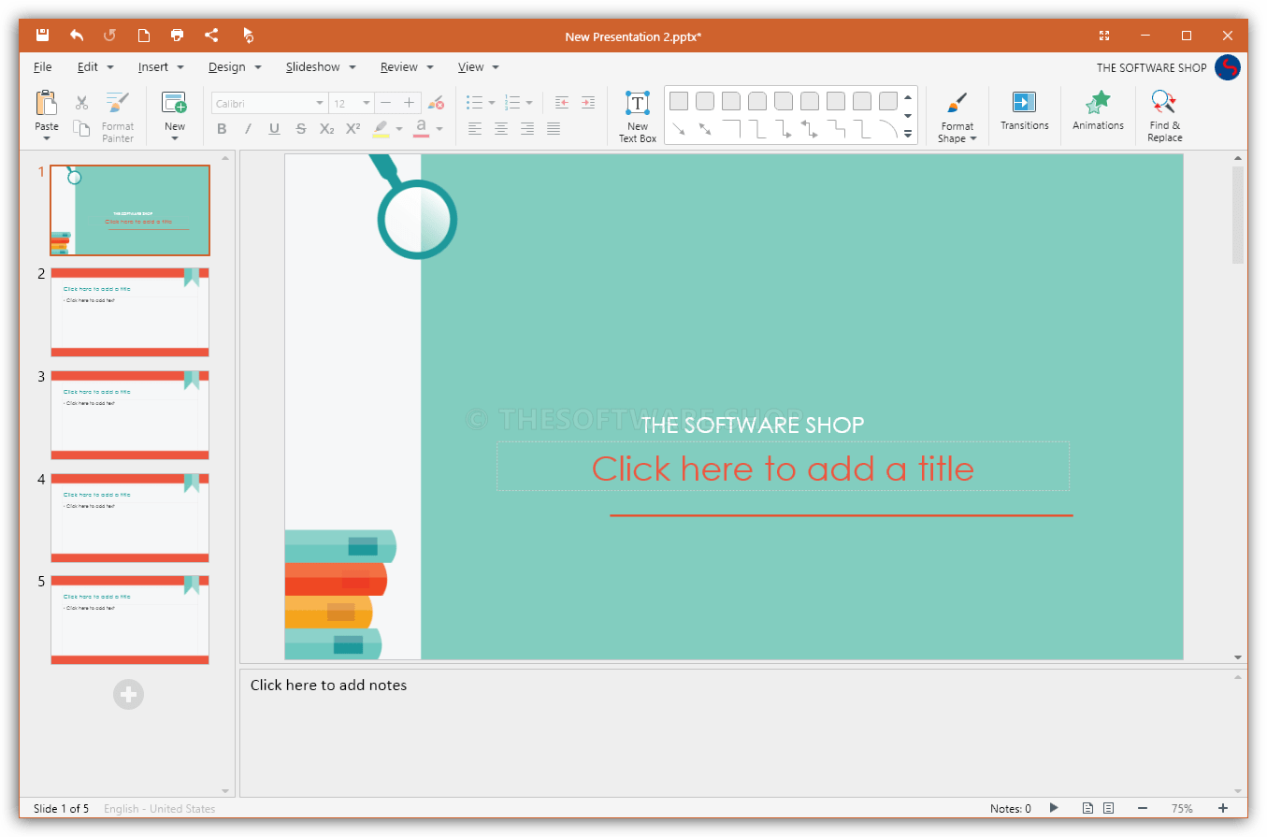Open the Animations panel

tap(1097, 114)
